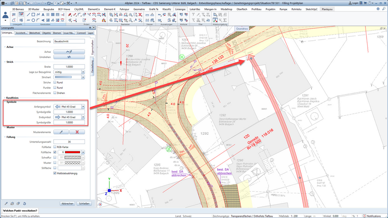Click the Achse pick button
Image resolution: width=388 pixels, height=218 pixels.
click(69, 51)
